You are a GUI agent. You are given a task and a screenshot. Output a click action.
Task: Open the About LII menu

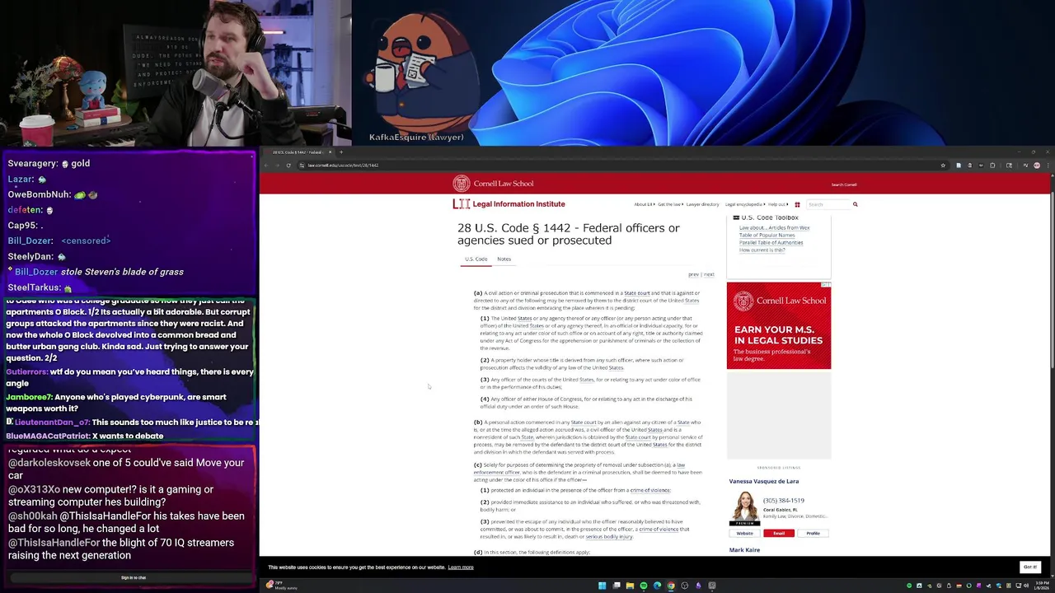point(644,204)
